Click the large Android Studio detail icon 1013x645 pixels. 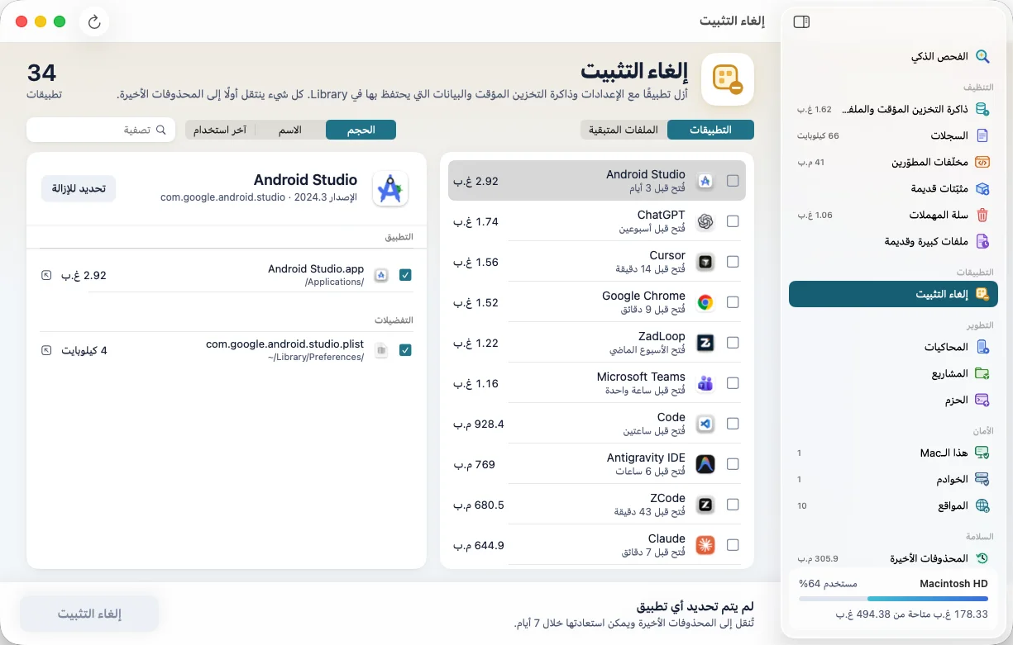[389, 189]
